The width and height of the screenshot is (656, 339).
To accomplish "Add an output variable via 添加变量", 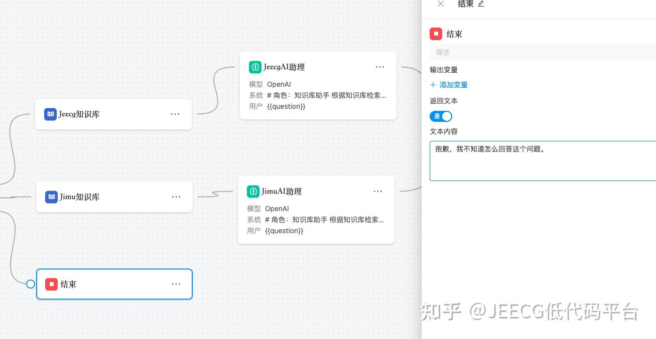I will 449,85.
